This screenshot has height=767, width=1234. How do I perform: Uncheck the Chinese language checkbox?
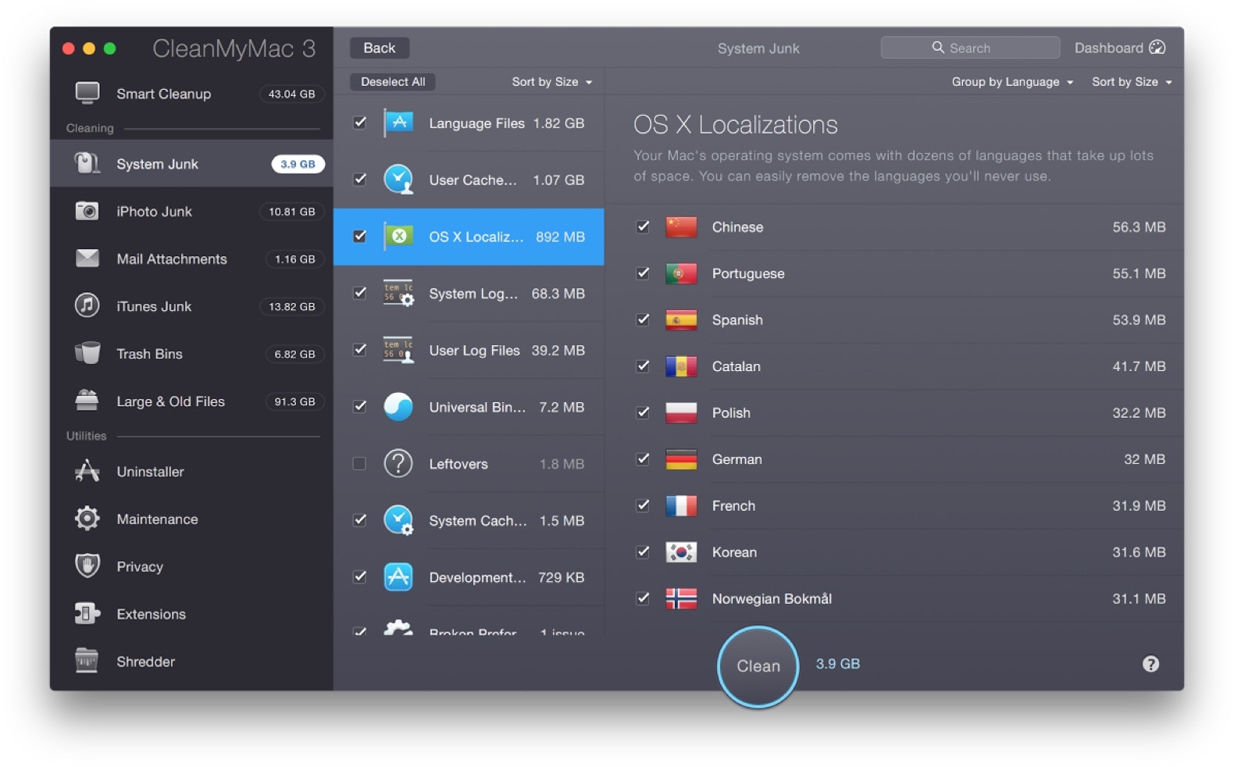pyautogui.click(x=643, y=227)
